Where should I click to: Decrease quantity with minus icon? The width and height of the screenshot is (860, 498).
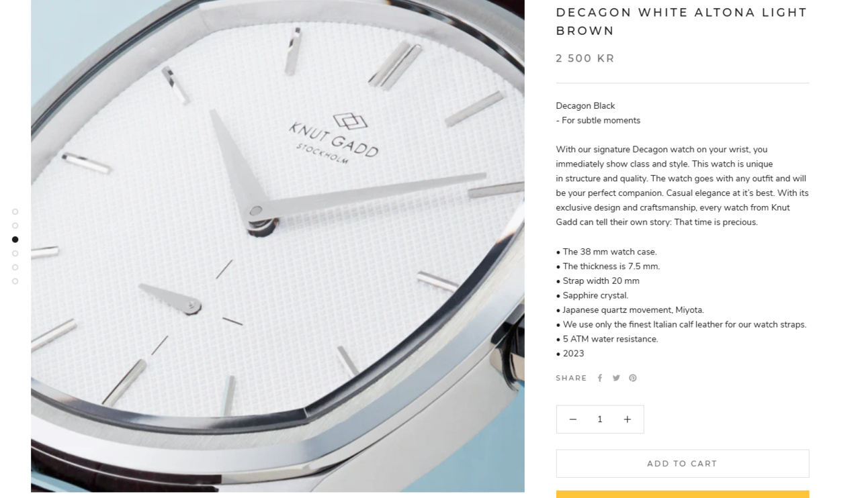[x=572, y=419]
